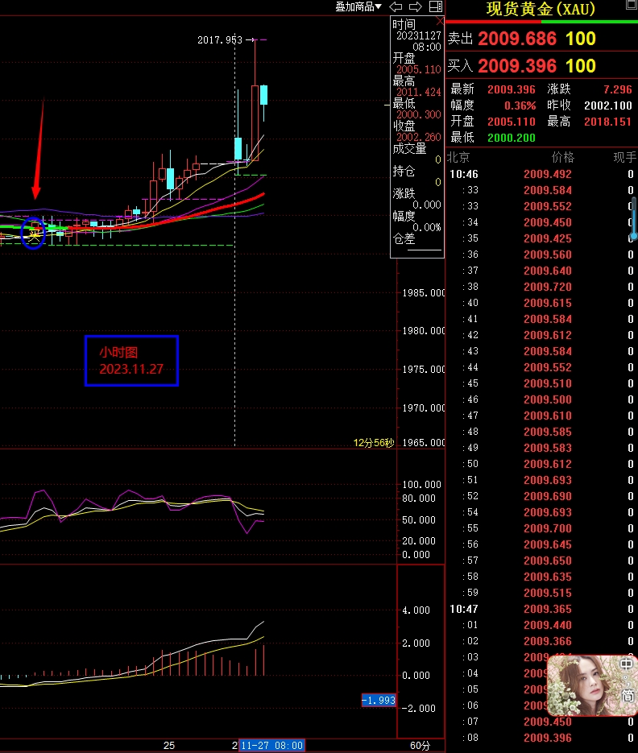This screenshot has height=753, width=638.
Task: Click the 现货黄金(XAU) instrument title
Action: 541,9
